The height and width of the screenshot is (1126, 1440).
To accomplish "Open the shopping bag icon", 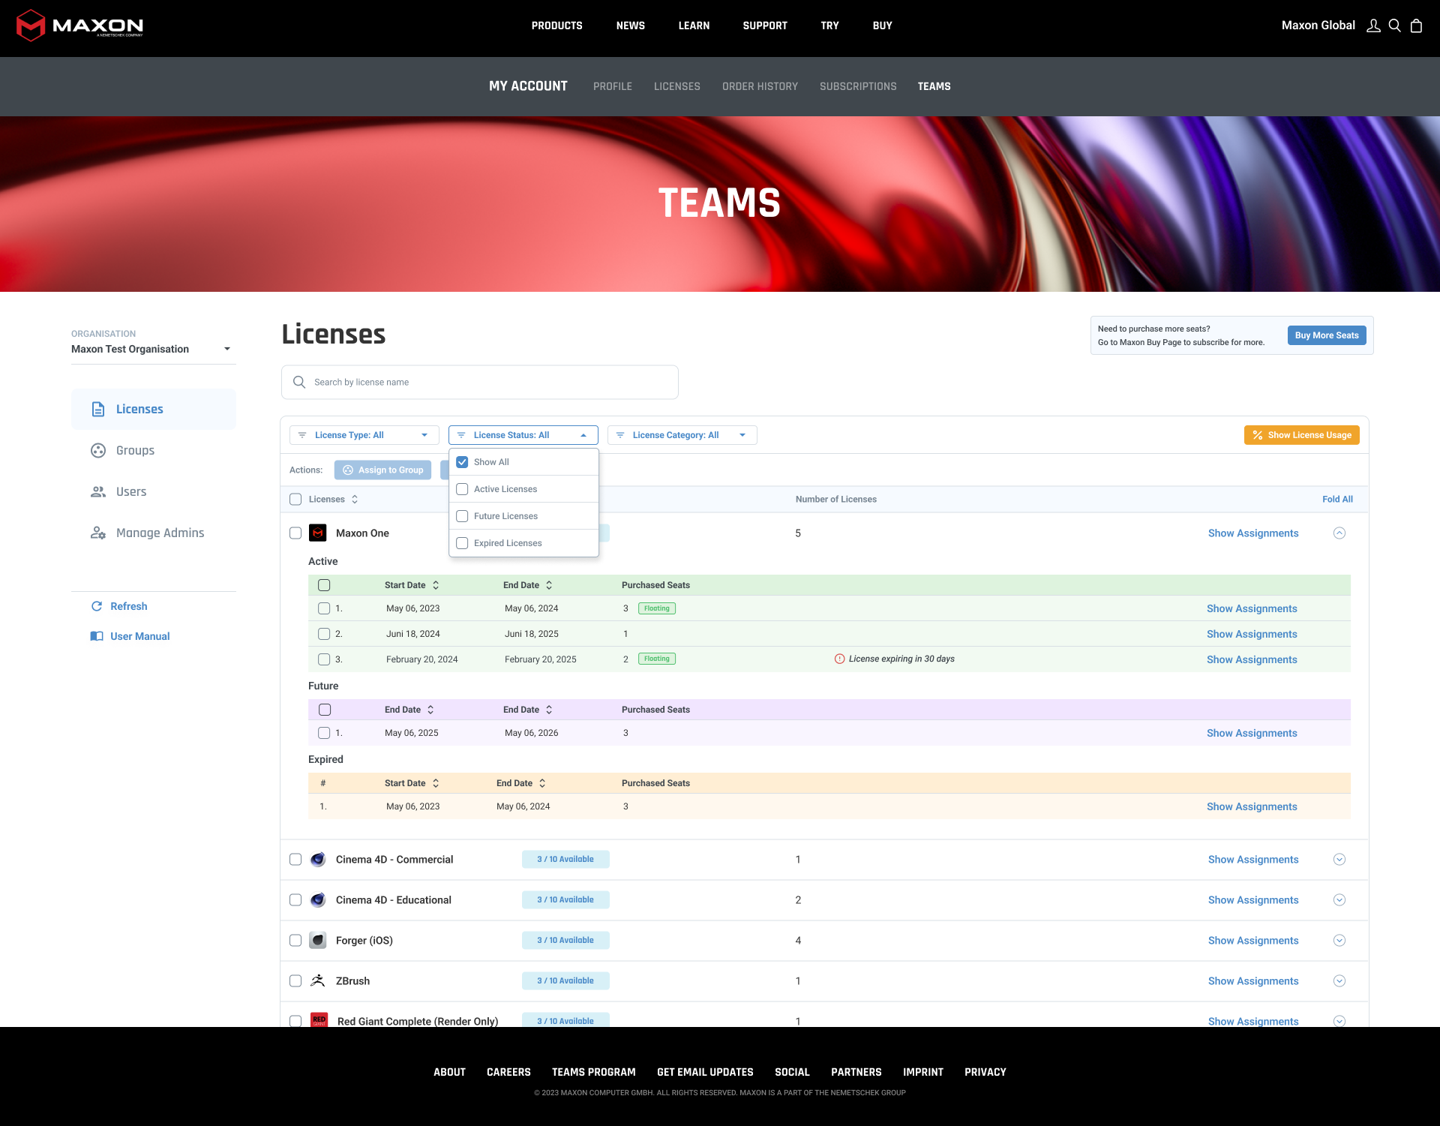I will (1416, 26).
